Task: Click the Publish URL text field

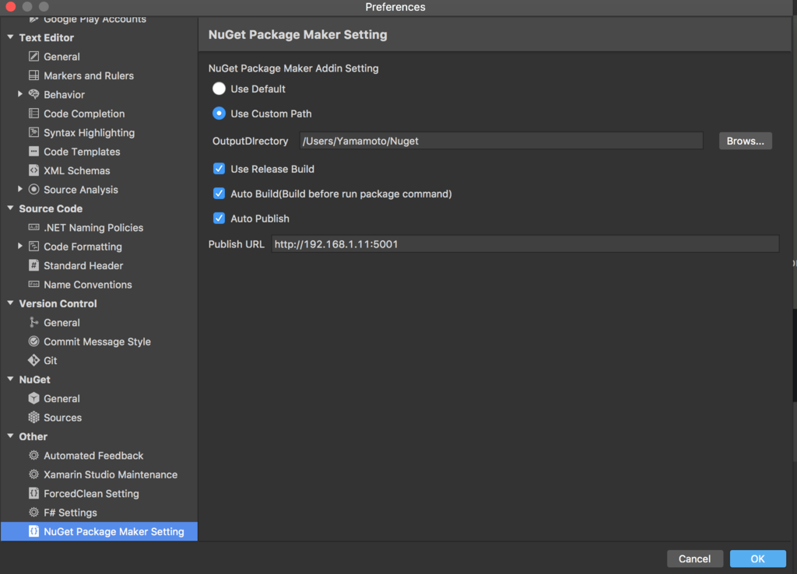Action: 525,244
